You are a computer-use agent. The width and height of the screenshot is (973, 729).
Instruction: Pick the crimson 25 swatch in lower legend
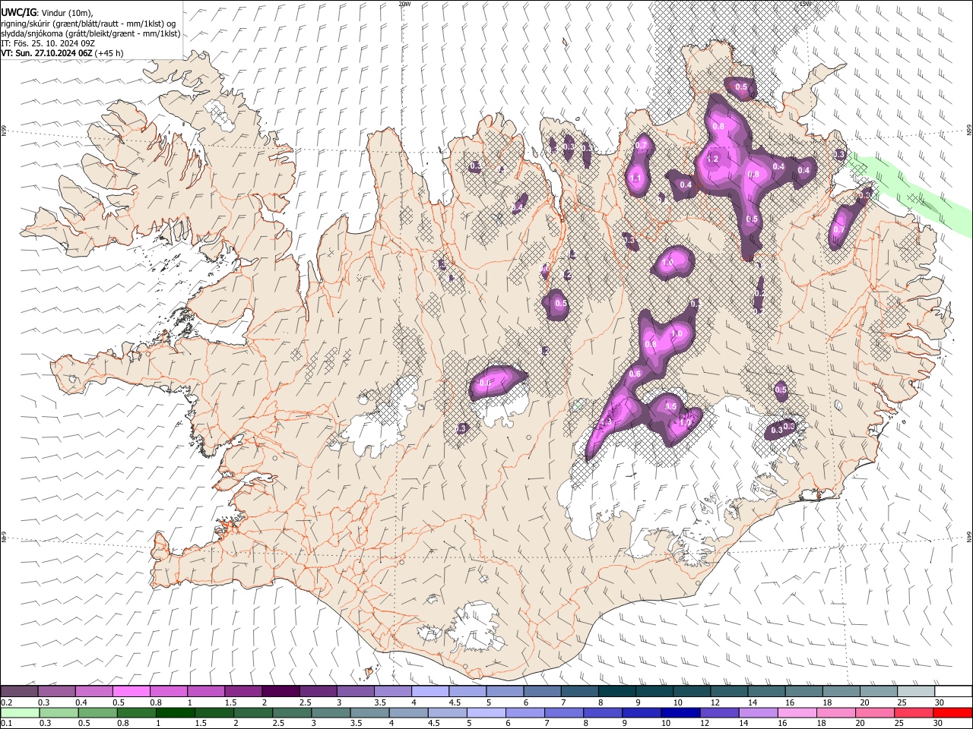click(x=913, y=712)
